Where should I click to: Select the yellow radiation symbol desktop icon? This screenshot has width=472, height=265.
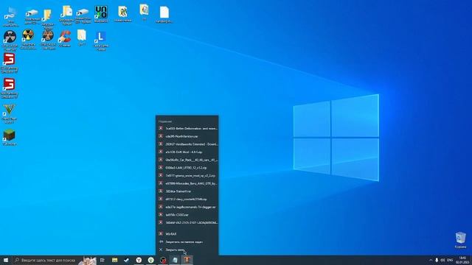click(28, 39)
